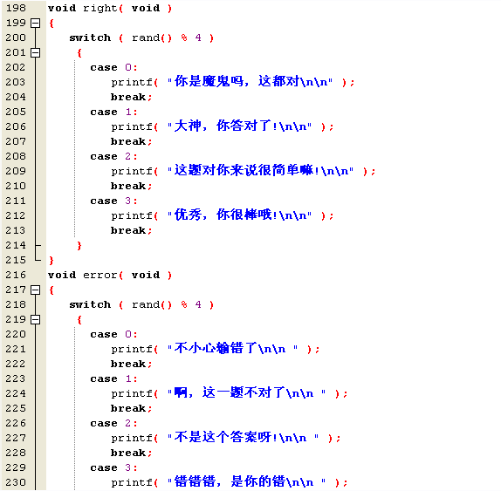Click line number 224 in the gutter

point(16,393)
